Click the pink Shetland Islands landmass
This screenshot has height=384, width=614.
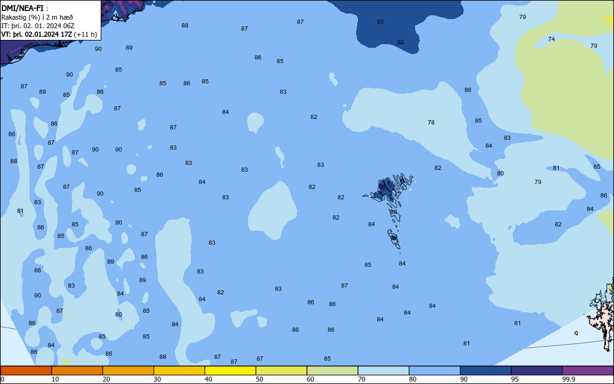tap(602, 321)
